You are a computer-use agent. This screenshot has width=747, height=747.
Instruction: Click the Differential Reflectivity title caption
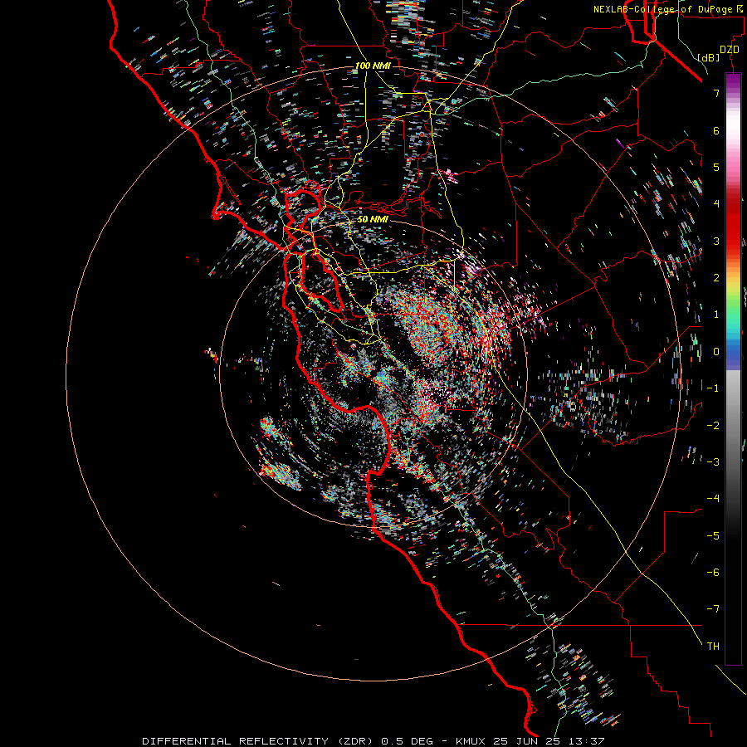(x=373, y=741)
